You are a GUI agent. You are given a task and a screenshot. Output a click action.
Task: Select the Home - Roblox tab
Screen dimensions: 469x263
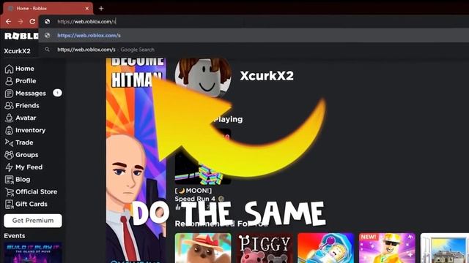point(48,8)
